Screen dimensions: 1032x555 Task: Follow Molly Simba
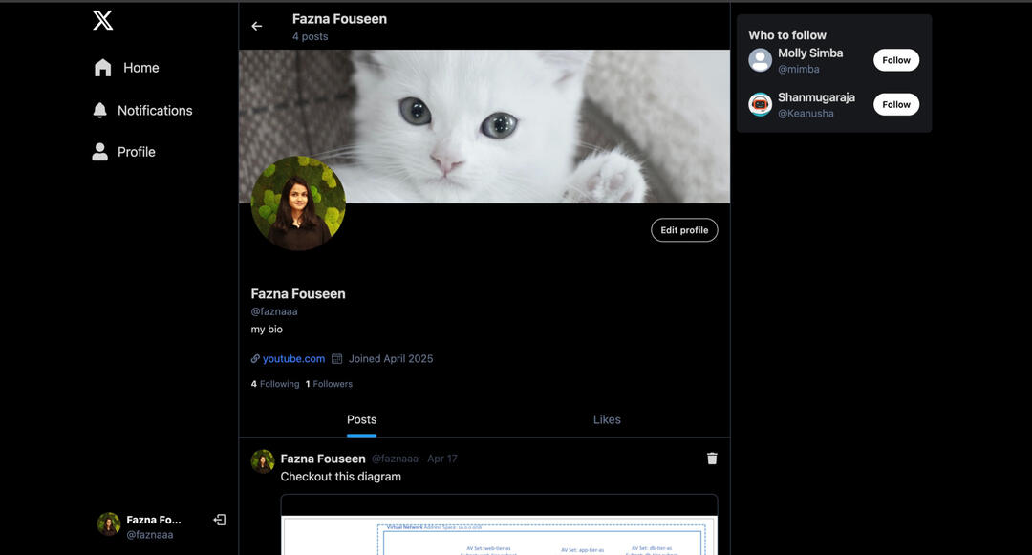pyautogui.click(x=895, y=60)
